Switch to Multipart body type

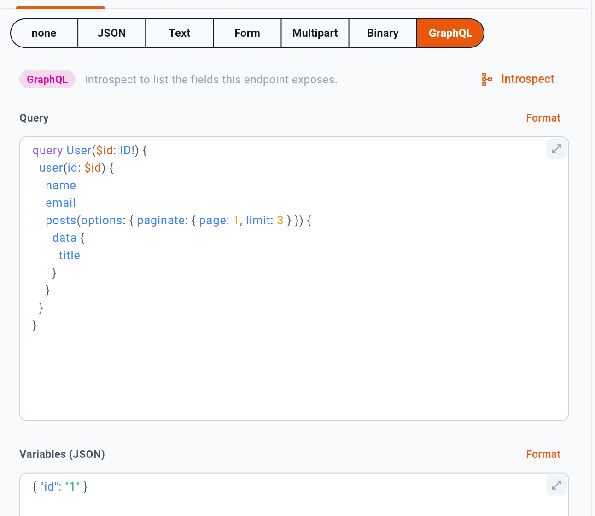click(315, 33)
